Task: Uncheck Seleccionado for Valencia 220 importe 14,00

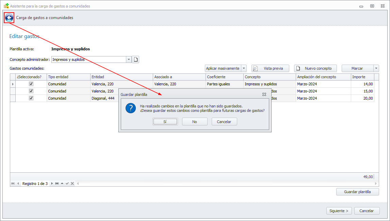Action: [x=31, y=84]
